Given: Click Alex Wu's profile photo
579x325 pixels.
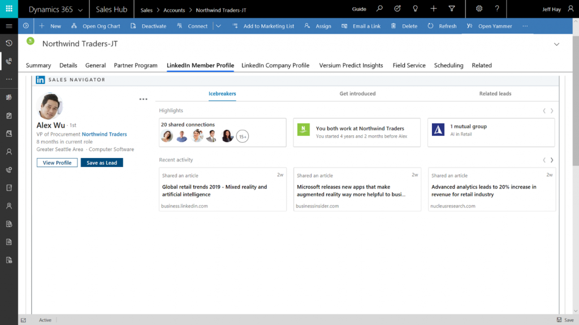Looking at the screenshot, I should click(49, 106).
